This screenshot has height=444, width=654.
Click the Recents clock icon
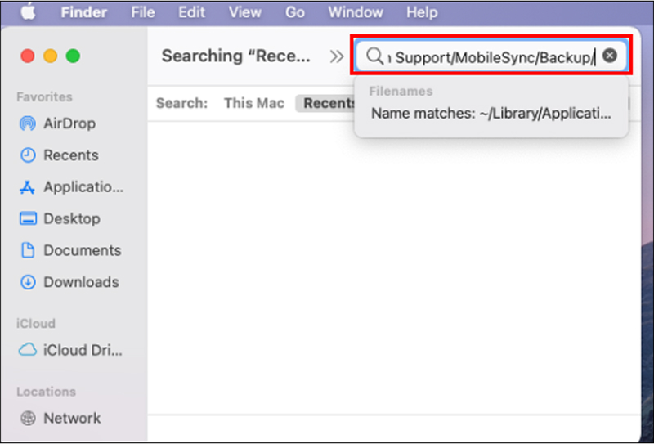tap(28, 155)
